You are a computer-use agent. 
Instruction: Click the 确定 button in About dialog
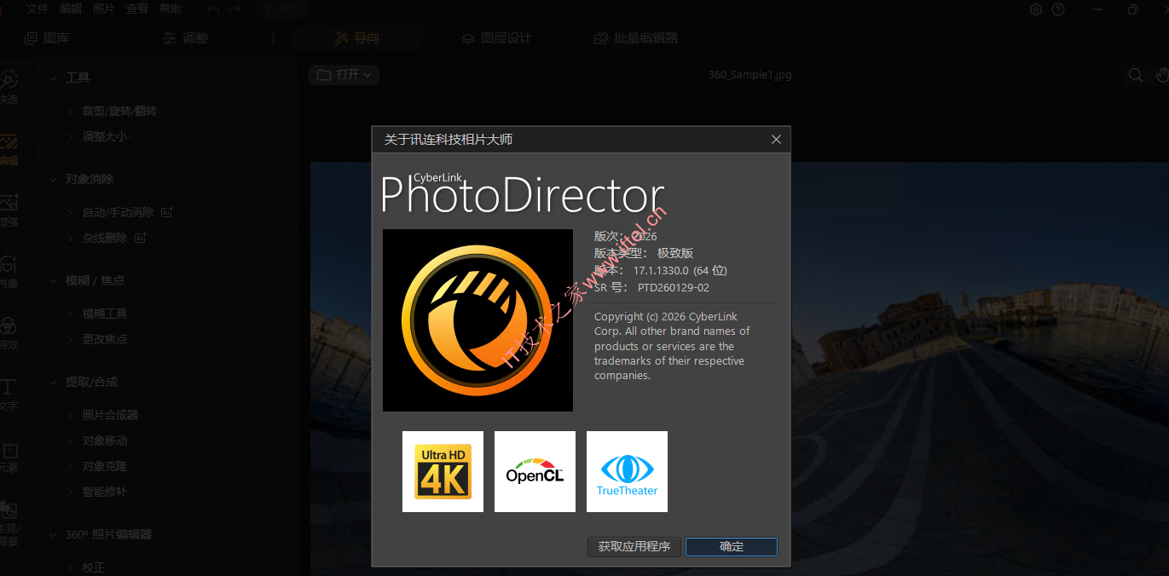click(x=731, y=547)
